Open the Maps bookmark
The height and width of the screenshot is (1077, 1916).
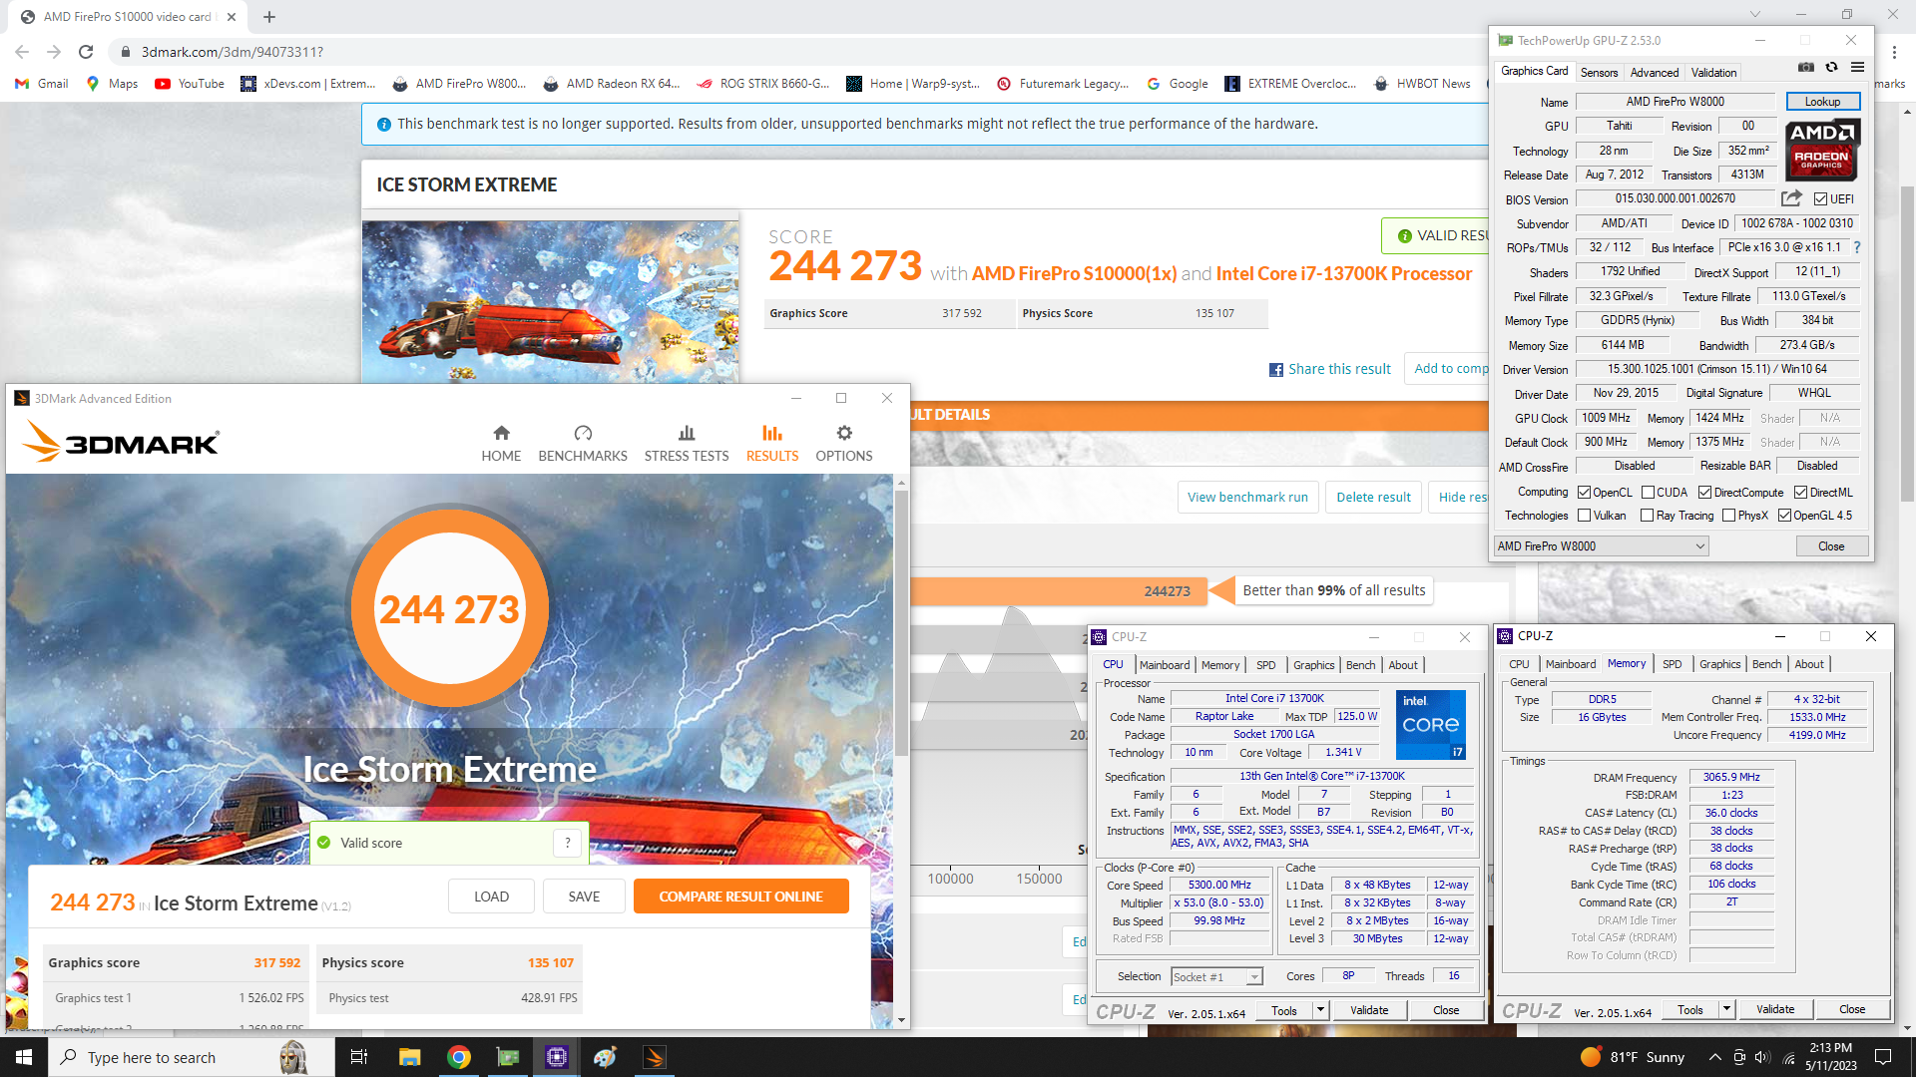click(x=112, y=84)
